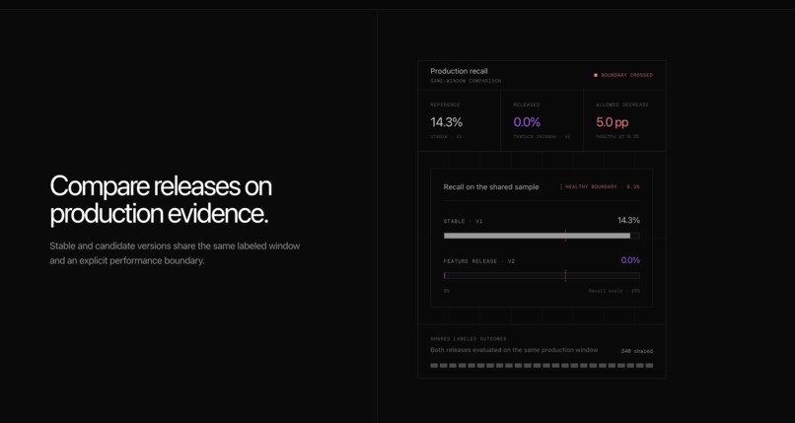This screenshot has width=795, height=423.
Task: Click the 'Compare releases on production evidence.' headline
Action: tap(161, 199)
